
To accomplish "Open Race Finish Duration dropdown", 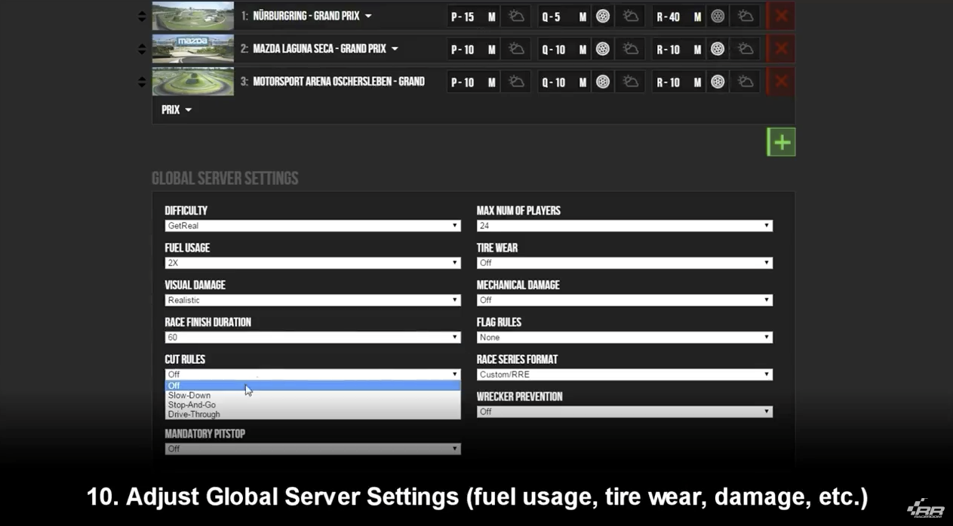I will coord(312,337).
